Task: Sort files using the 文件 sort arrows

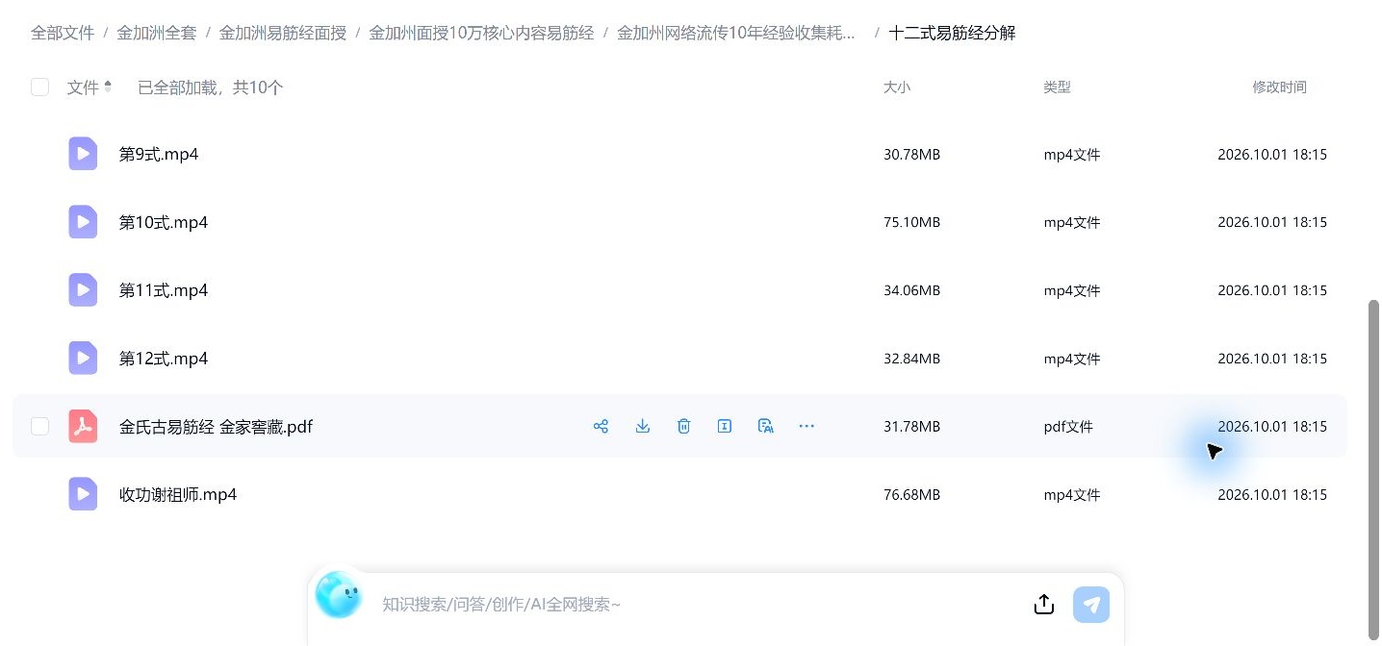Action: pos(108,87)
